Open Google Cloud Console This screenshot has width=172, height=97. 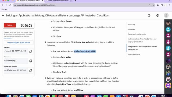click(x=19, y=43)
